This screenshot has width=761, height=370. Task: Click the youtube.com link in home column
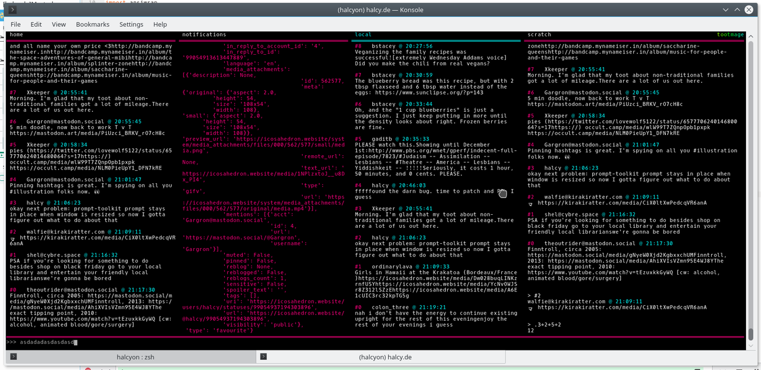pyautogui.click(x=83, y=319)
